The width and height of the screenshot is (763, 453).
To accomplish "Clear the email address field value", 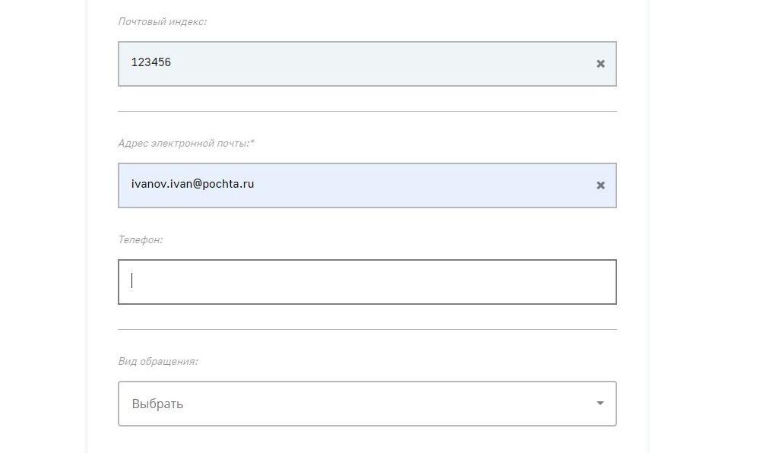I will point(600,185).
